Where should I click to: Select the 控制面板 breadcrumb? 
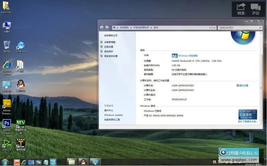point(124,28)
